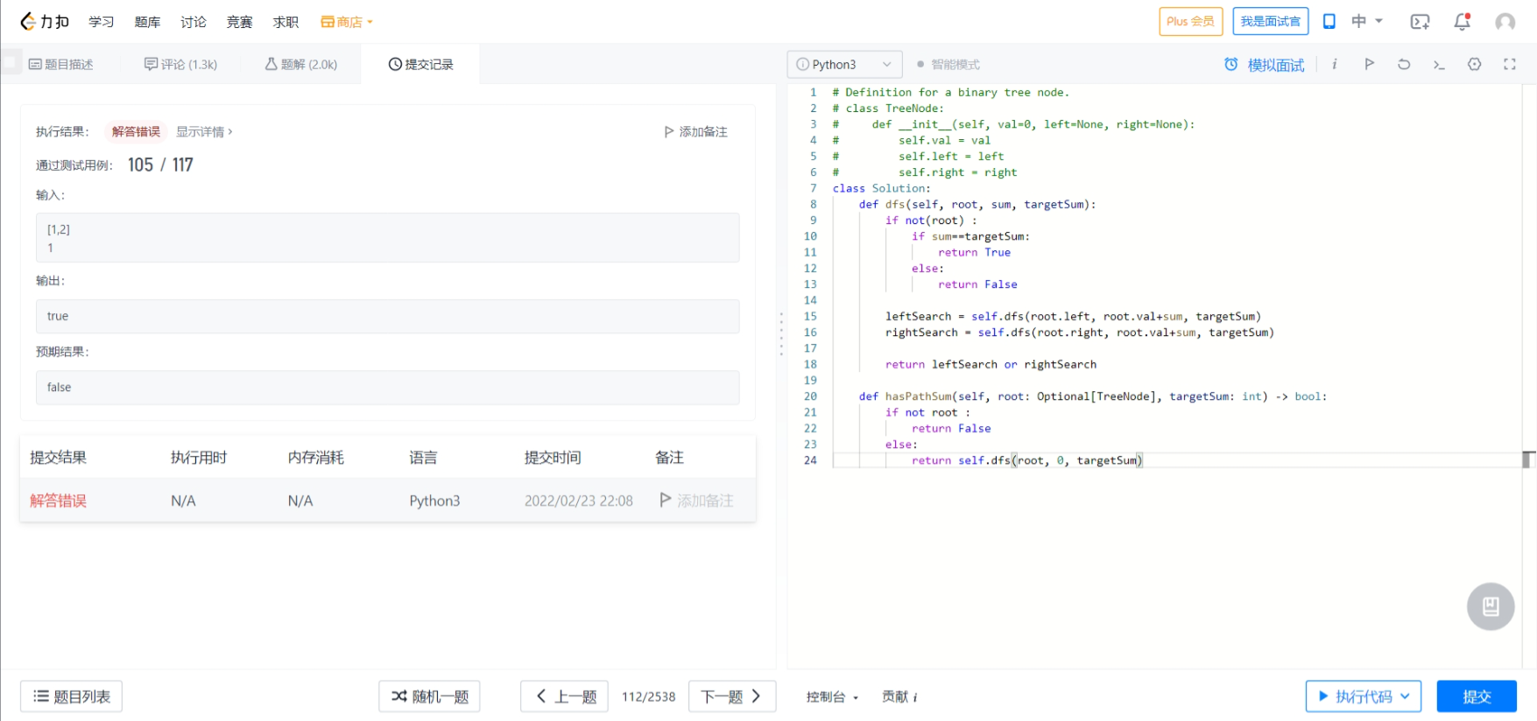This screenshot has height=721, width=1537.
Task: Click 添加备注 next to execution result
Action: coord(695,131)
